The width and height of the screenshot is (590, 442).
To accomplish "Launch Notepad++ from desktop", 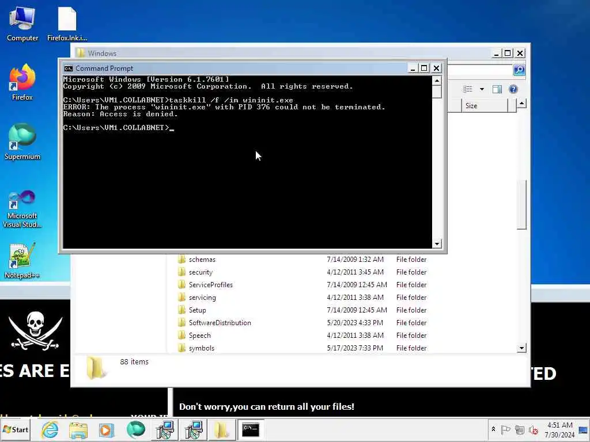I will tap(22, 261).
